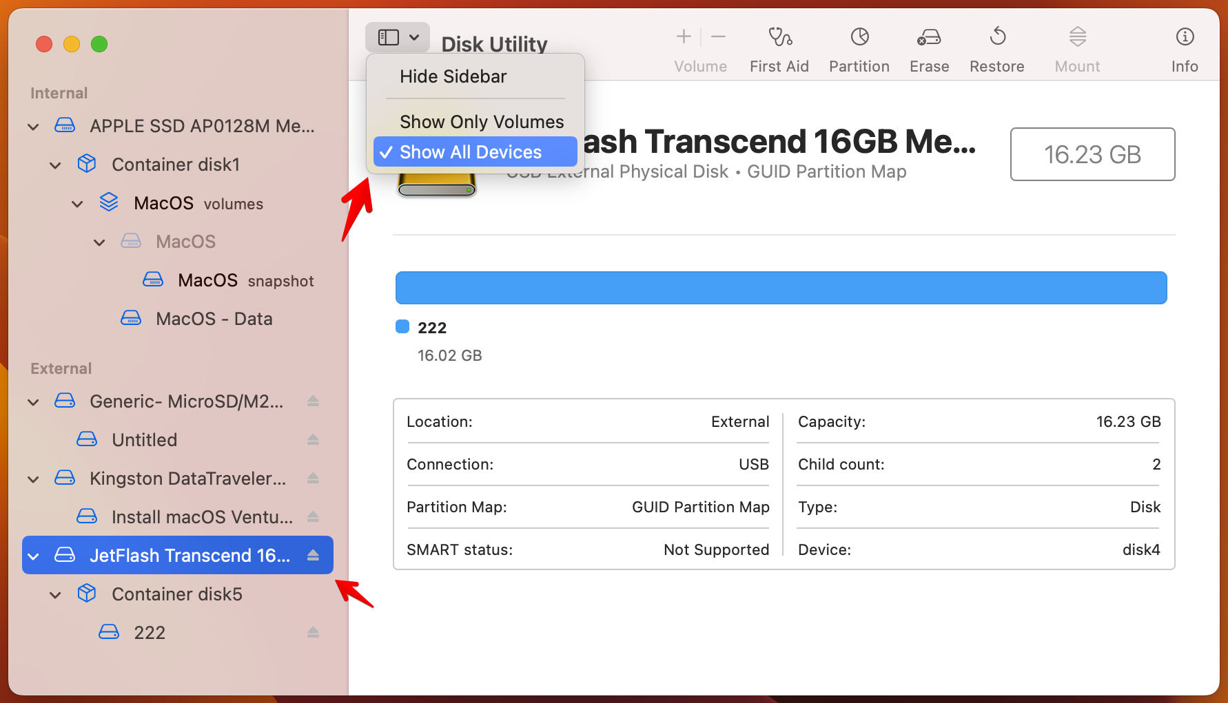
Task: Click the APPLE SSD drive icon
Action: pyautogui.click(x=65, y=125)
